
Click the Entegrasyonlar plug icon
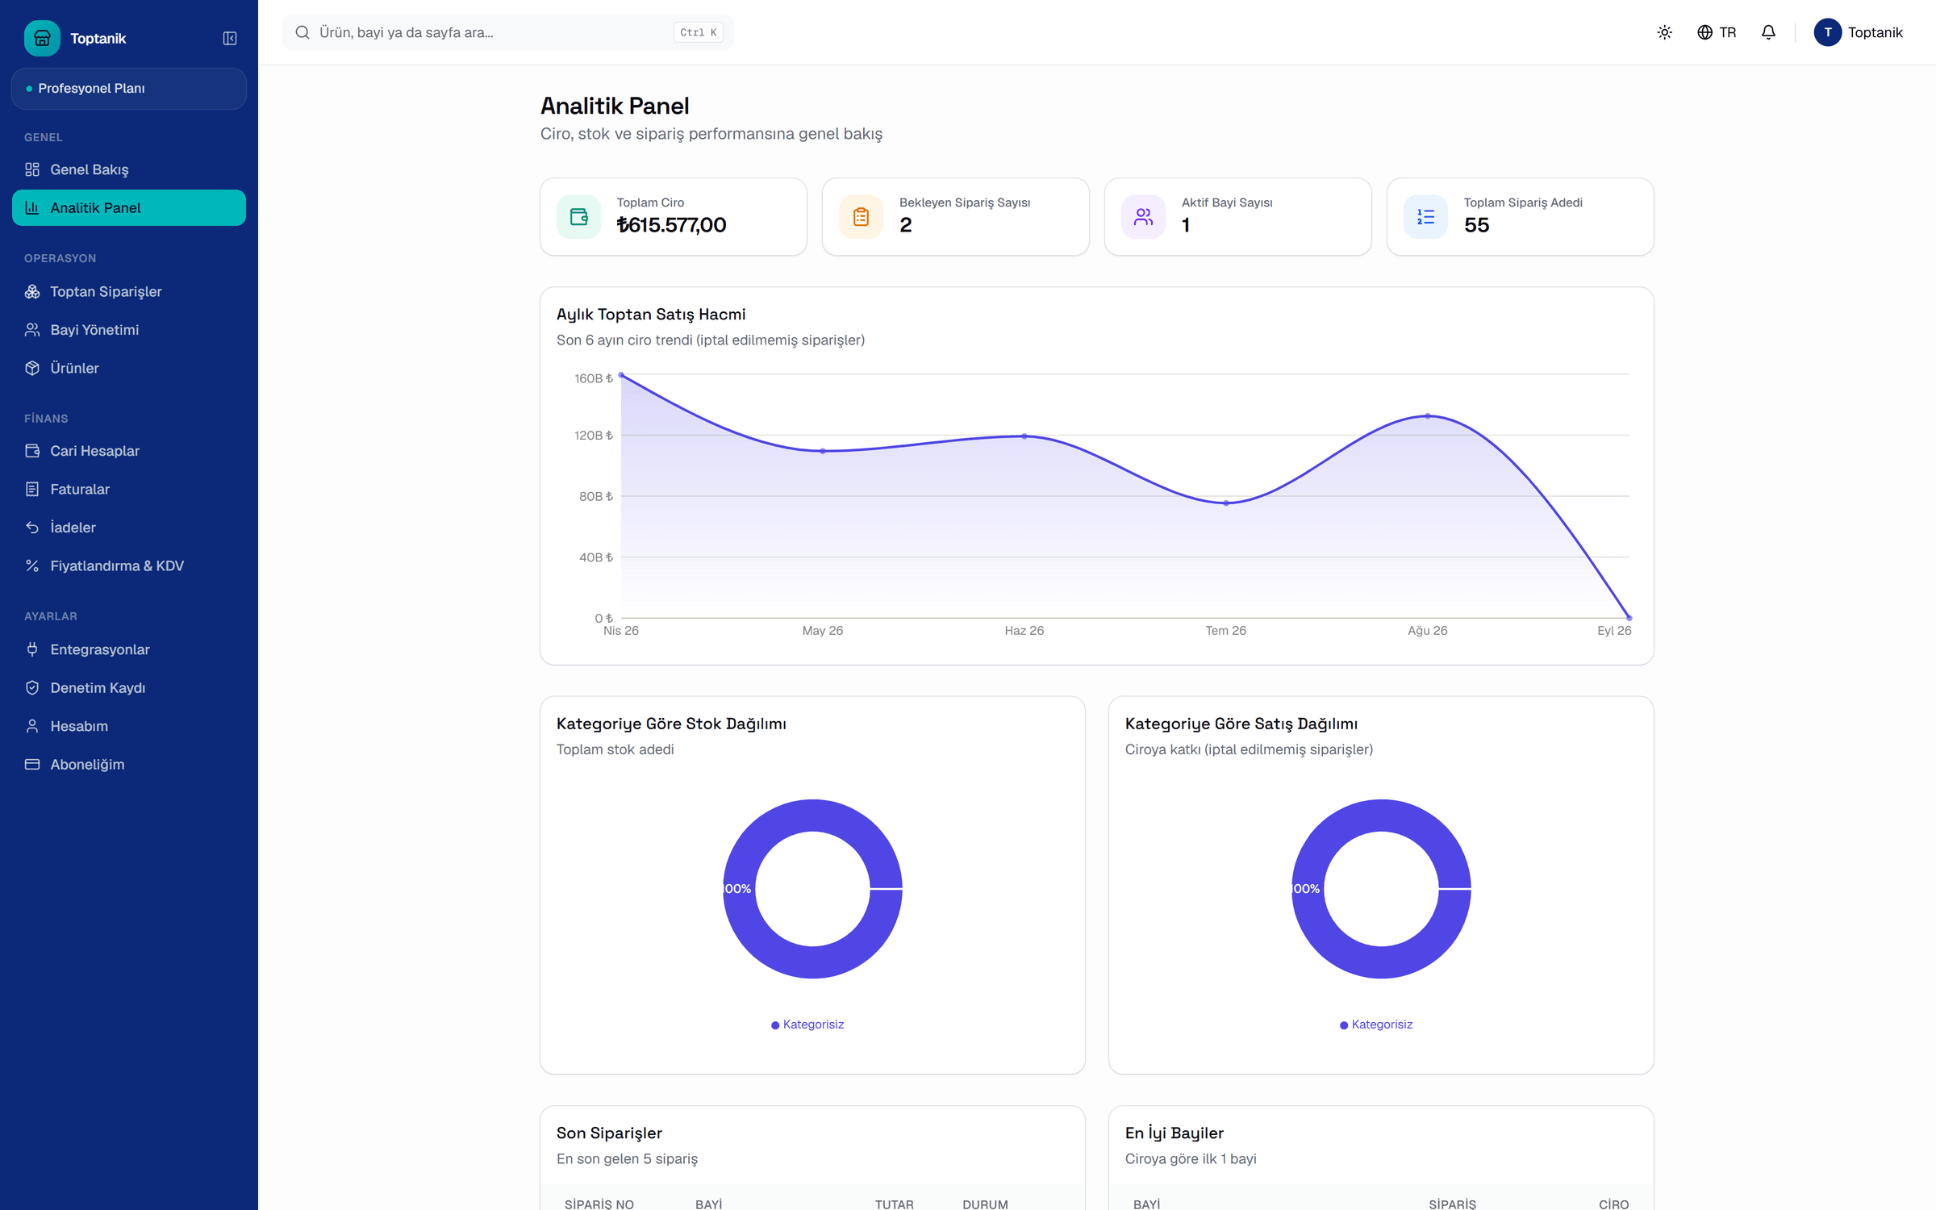(x=32, y=649)
